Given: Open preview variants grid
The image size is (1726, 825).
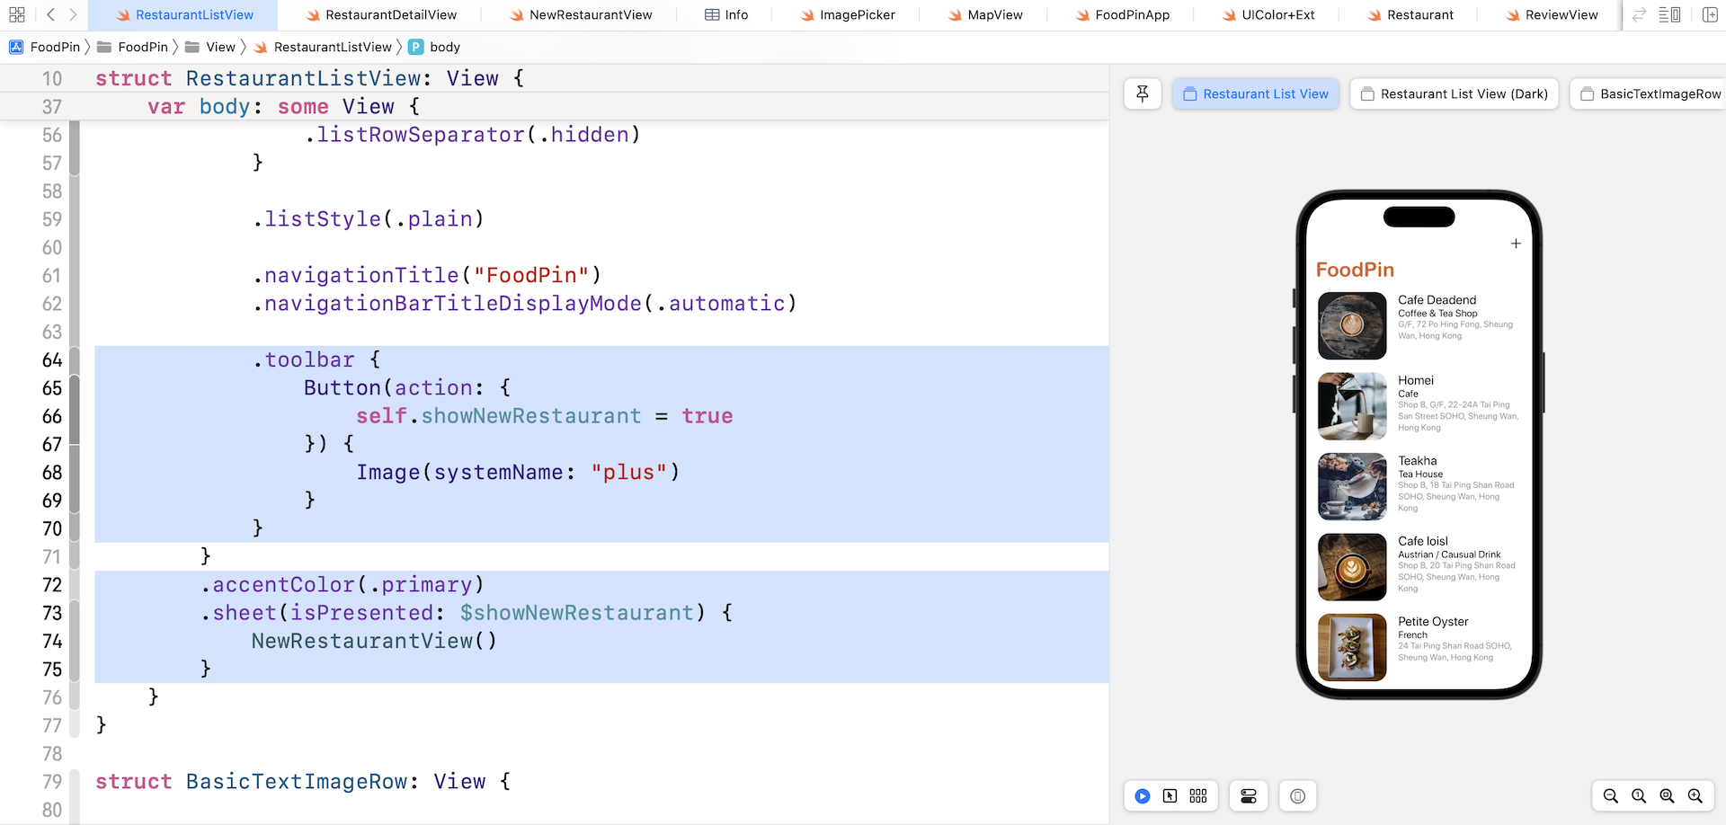Looking at the screenshot, I should [x=1198, y=796].
